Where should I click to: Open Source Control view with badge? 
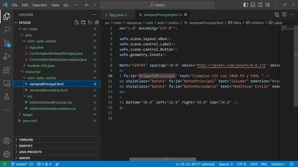pyautogui.click(x=7, y=43)
